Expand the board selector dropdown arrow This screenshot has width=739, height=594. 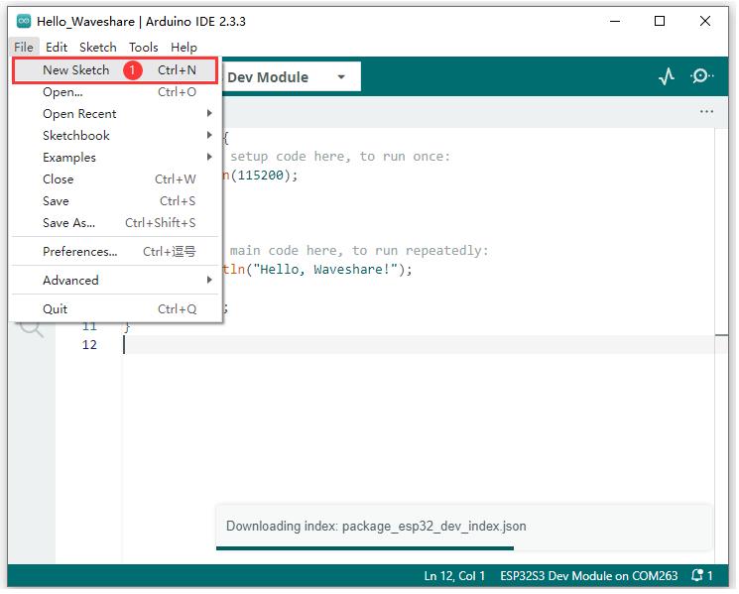tap(341, 77)
